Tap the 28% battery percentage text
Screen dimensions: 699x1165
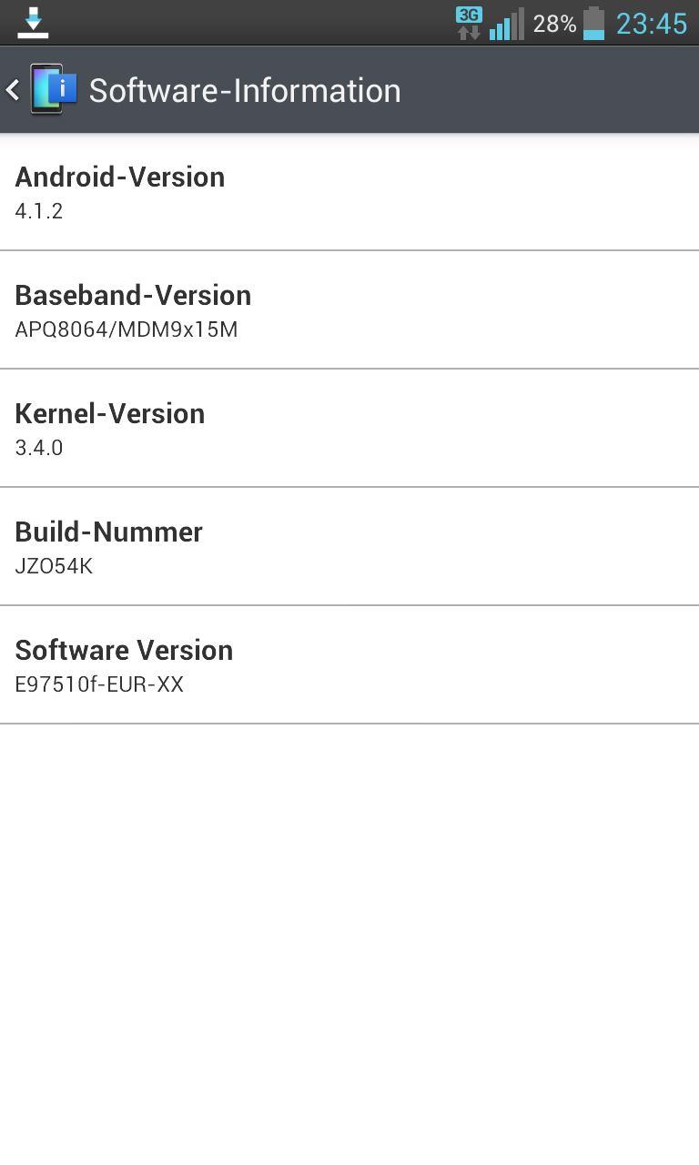point(554,24)
